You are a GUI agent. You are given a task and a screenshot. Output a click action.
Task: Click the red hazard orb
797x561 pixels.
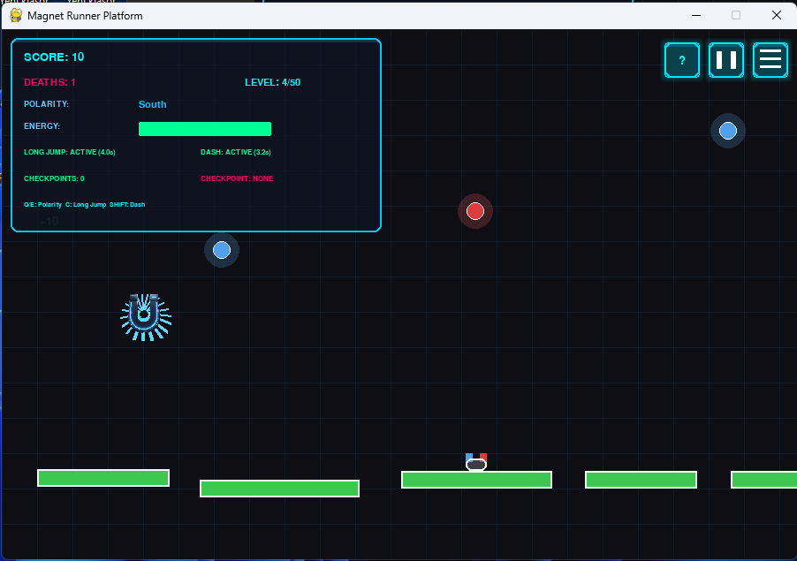475,211
